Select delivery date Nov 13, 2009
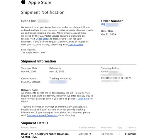 click(x=57, y=72)
